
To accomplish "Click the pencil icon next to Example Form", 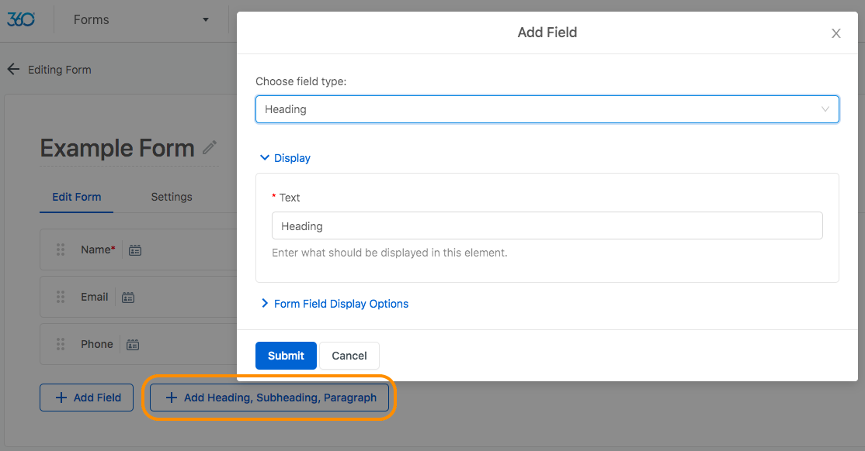I will pos(210,147).
